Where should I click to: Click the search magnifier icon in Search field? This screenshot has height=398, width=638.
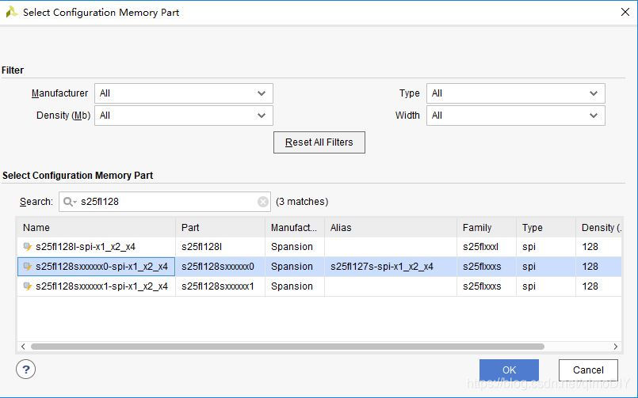[70, 203]
